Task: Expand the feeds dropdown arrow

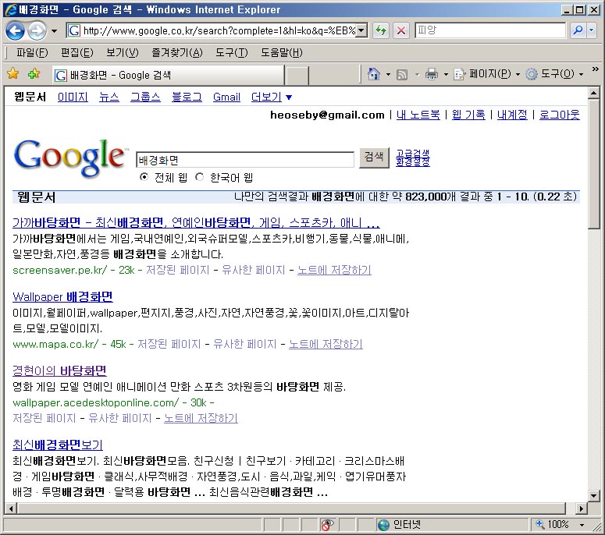Action: point(417,74)
